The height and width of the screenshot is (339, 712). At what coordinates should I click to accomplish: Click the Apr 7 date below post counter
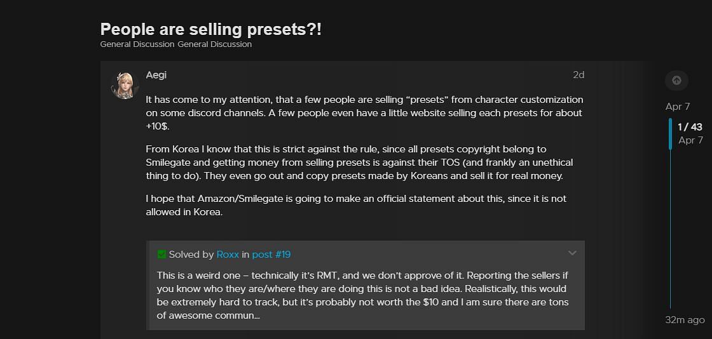tap(690, 140)
